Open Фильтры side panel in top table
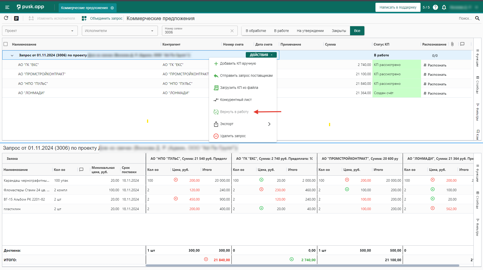 pyautogui.click(x=477, y=112)
